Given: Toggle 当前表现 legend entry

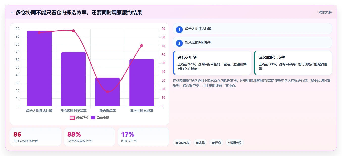Looking at the screenshot, I should pyautogui.click(x=100, y=118).
